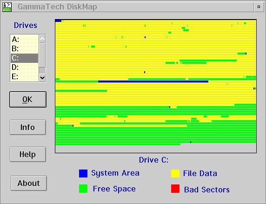Choose drive D: from the list

tap(25, 68)
